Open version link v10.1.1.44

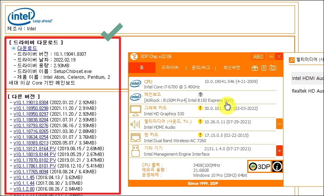pyautogui.click(x=24, y=183)
